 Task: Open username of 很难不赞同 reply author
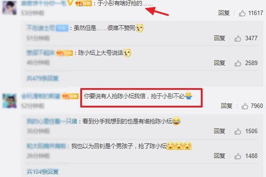(41, 28)
